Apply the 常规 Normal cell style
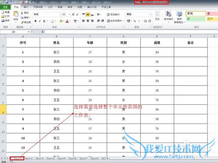This screenshot has width=218, height=163. click(x=195, y=13)
